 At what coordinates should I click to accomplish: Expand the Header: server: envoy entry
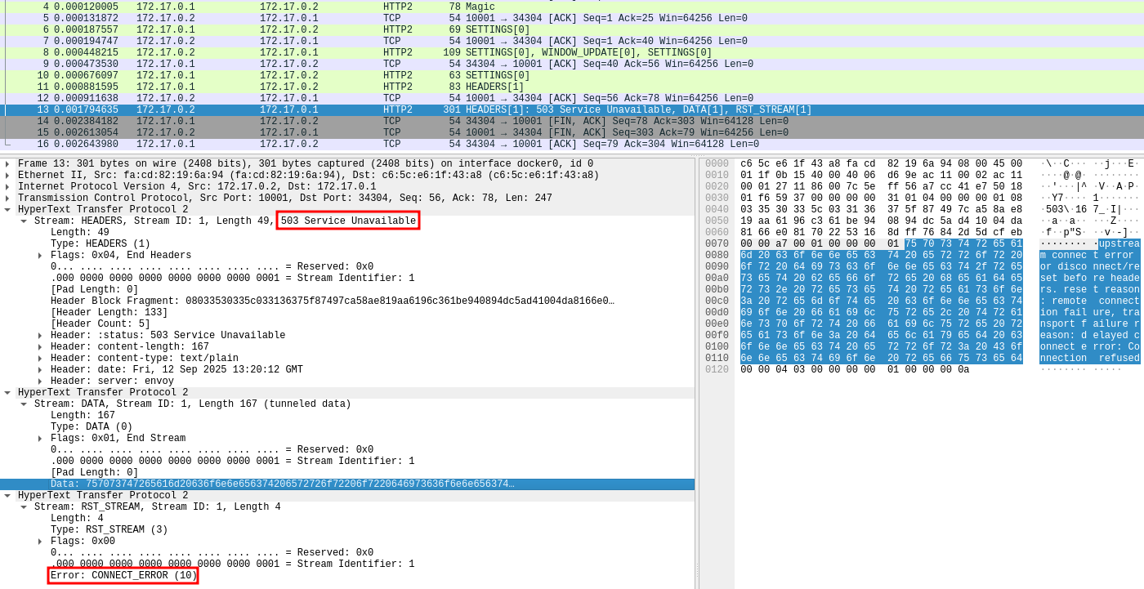click(40, 382)
